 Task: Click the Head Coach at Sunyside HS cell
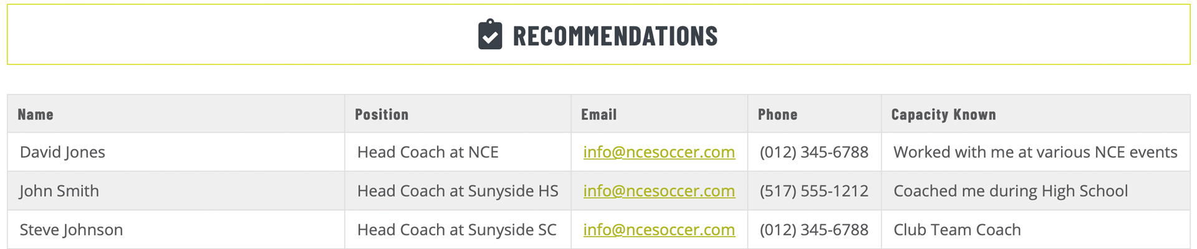point(458,190)
